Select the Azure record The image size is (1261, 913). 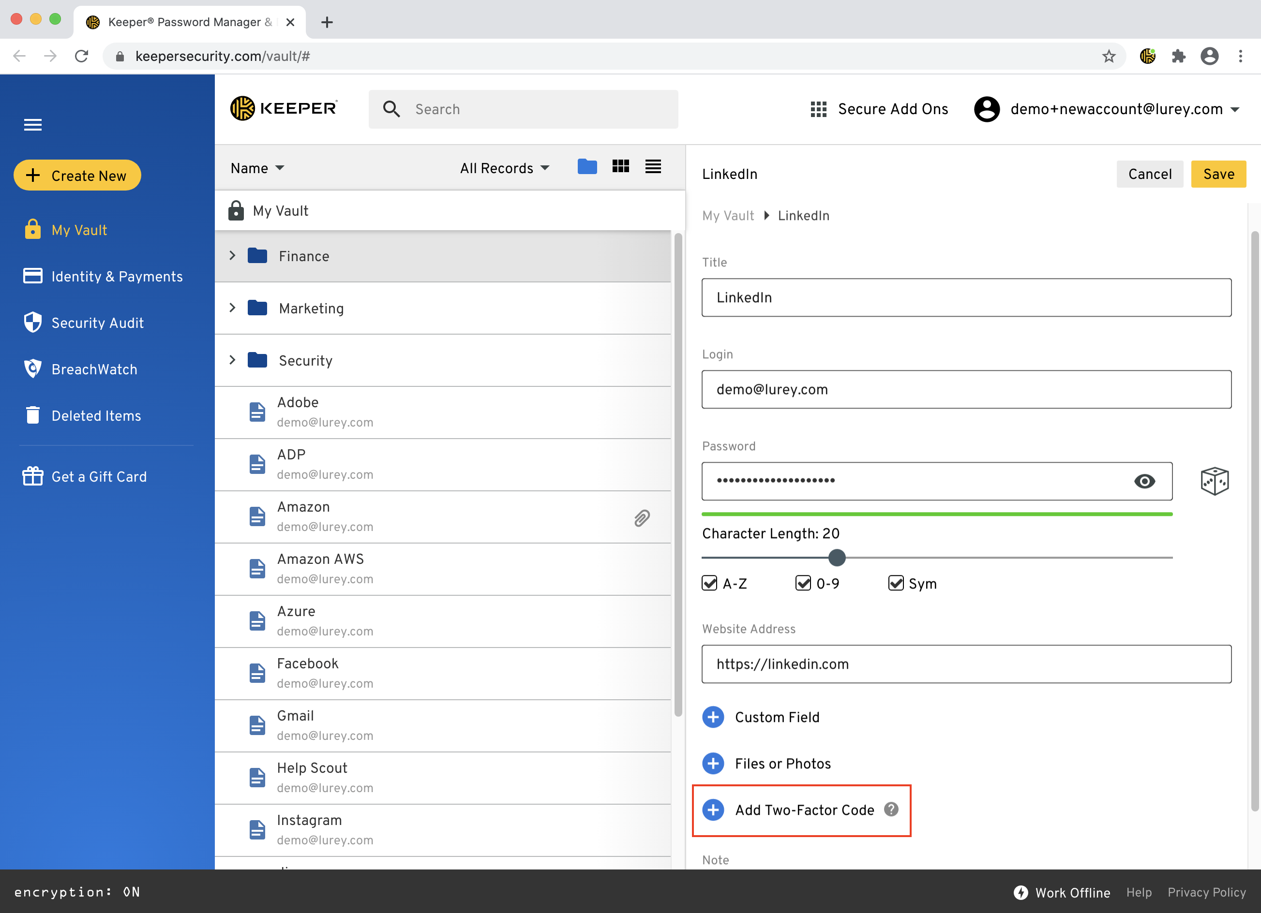point(443,621)
